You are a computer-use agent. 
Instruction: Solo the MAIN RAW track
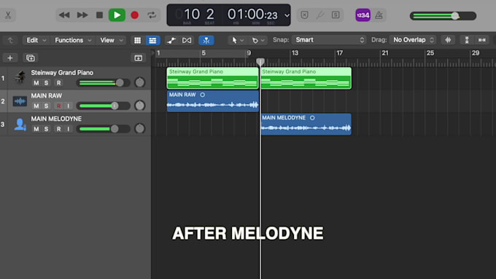[x=46, y=106]
